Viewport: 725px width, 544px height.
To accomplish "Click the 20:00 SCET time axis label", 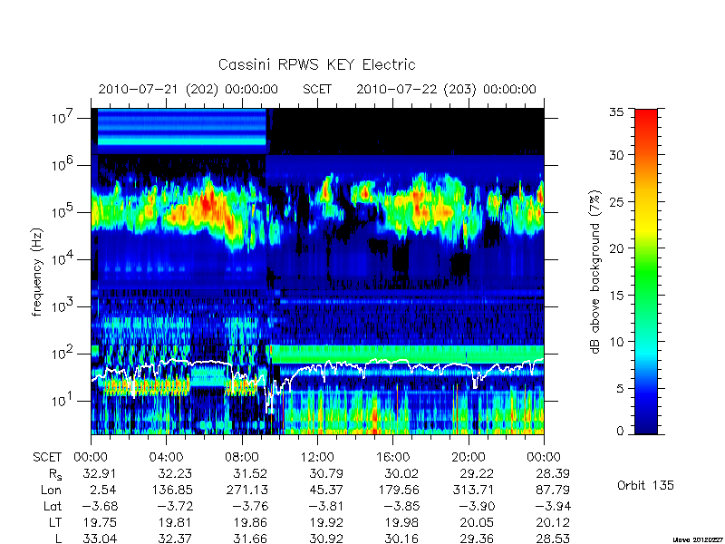I will pyautogui.click(x=469, y=458).
